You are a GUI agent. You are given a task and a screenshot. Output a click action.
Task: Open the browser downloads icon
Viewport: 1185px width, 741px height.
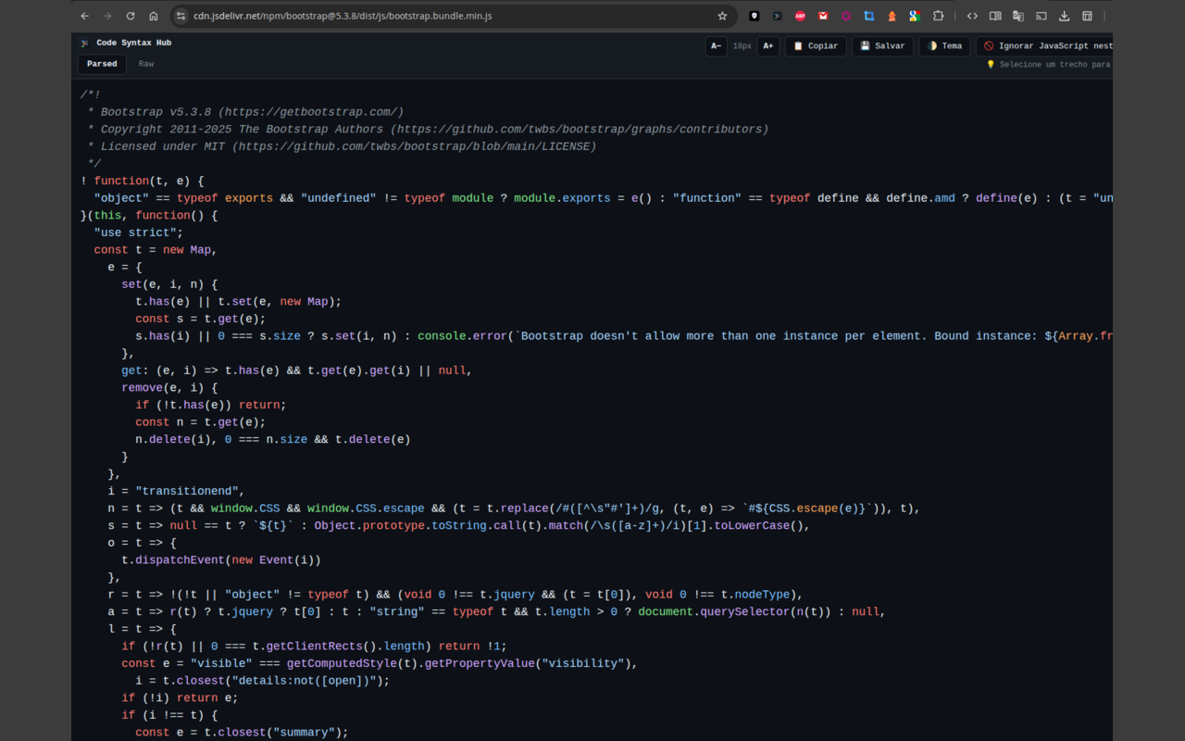pos(1065,16)
